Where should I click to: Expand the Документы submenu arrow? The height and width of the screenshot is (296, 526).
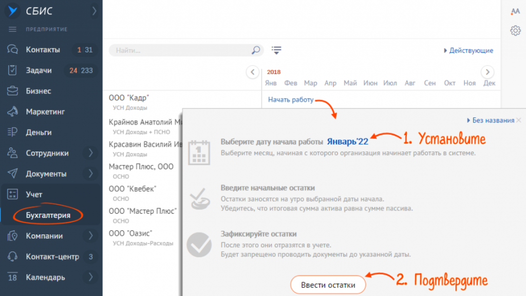[90, 174]
